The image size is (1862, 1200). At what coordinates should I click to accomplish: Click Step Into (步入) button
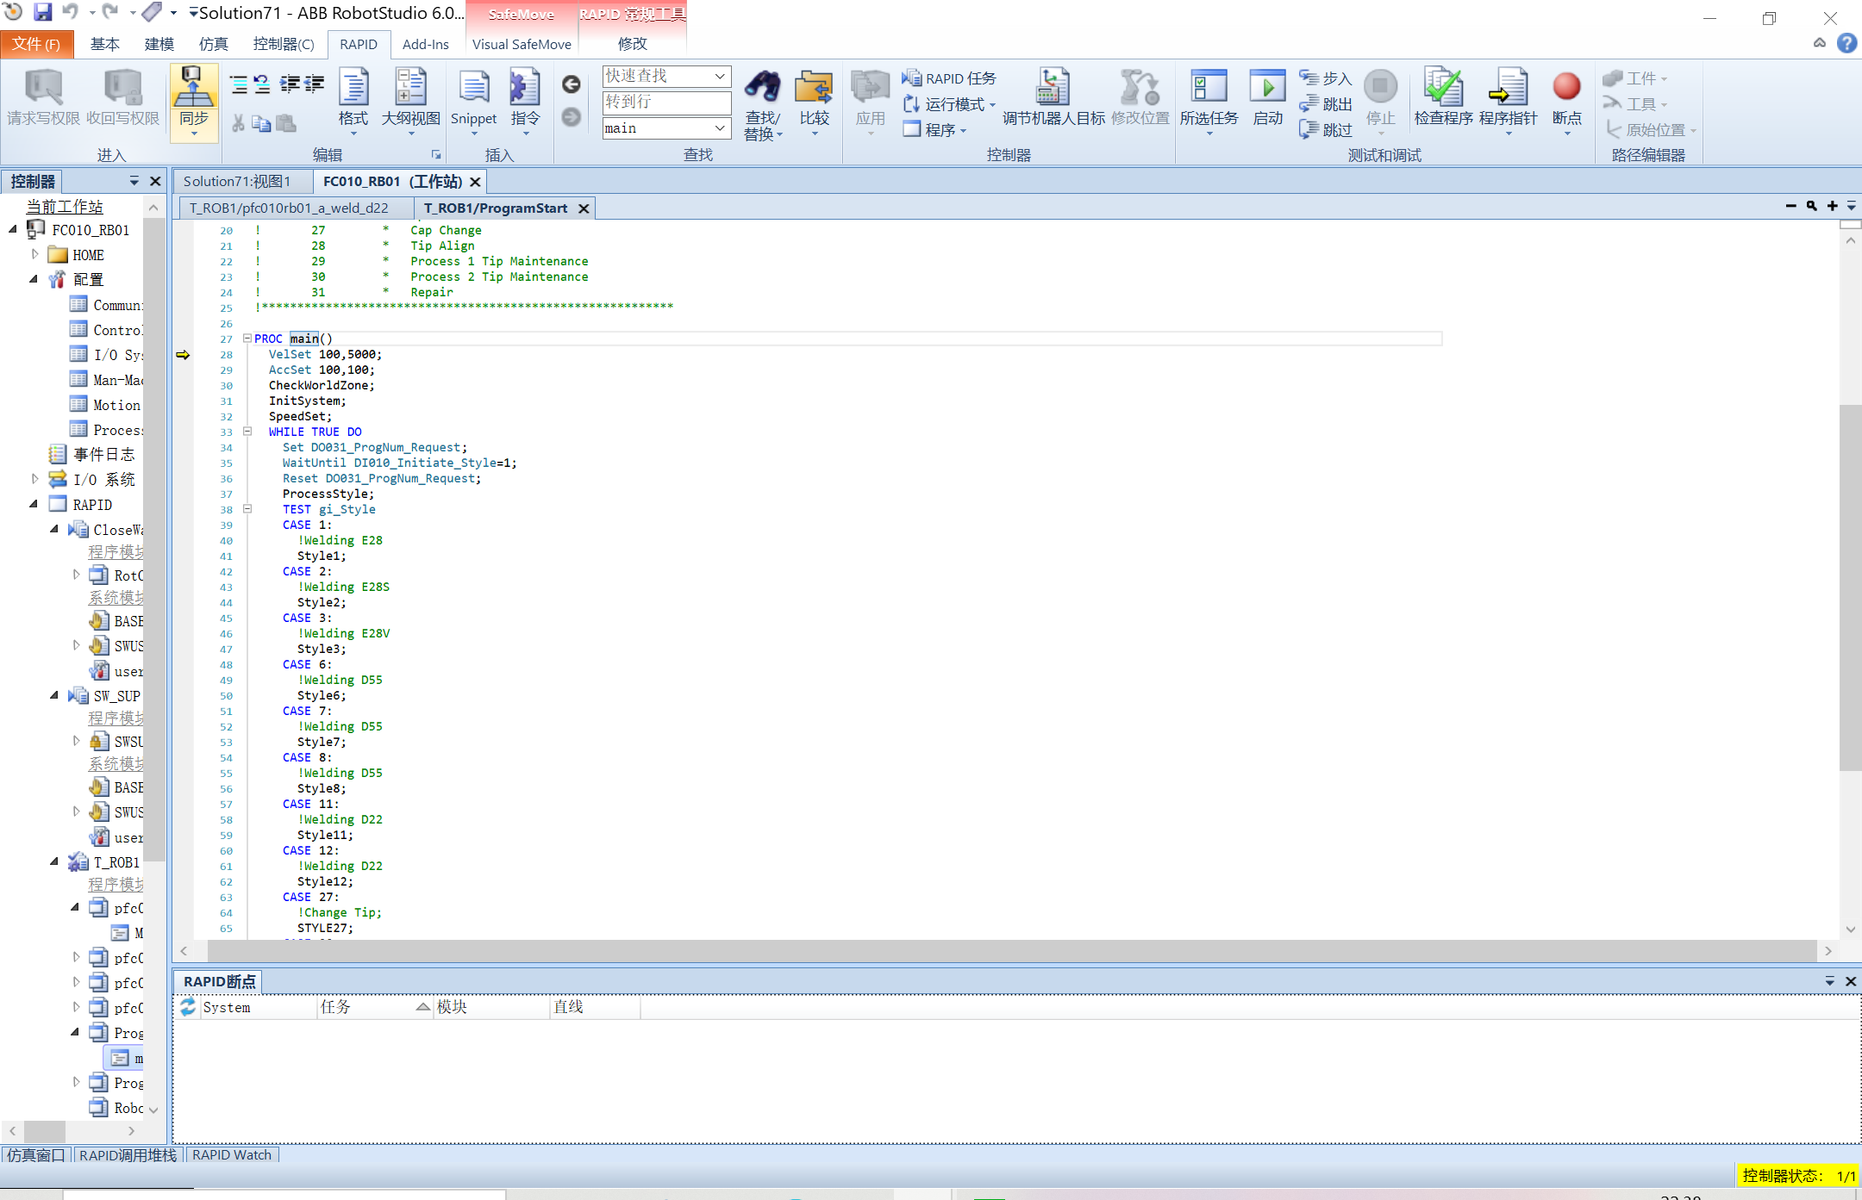1326,78
